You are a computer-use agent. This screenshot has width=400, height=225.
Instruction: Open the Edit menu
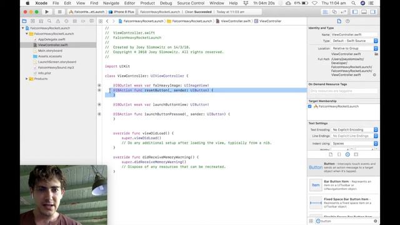click(67, 3)
